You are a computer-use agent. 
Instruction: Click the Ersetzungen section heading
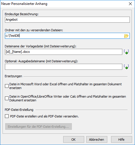(13, 76)
